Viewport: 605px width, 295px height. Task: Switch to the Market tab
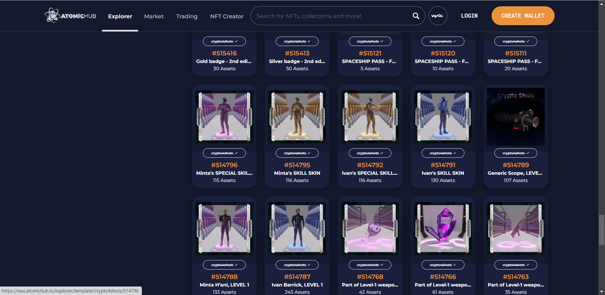[154, 16]
